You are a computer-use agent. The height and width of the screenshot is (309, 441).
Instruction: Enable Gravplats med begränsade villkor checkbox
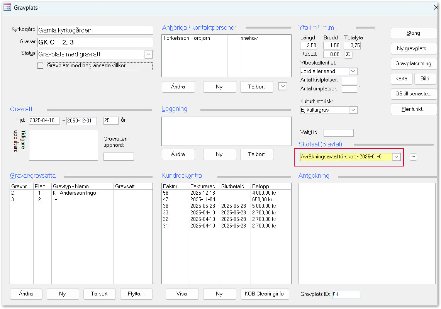40,66
